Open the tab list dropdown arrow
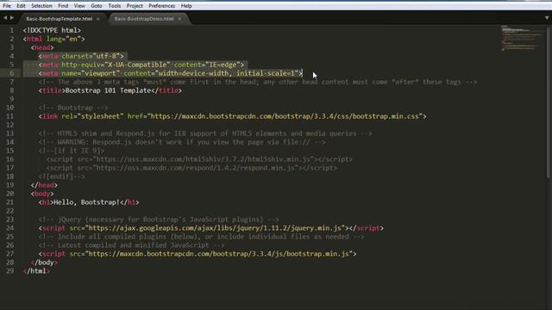552x310 pixels. [547, 17]
